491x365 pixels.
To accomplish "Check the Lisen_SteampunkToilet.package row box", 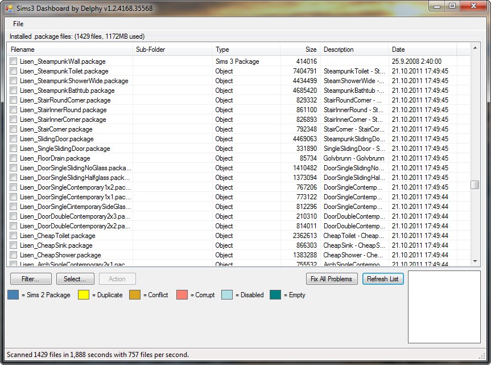I will [14, 71].
